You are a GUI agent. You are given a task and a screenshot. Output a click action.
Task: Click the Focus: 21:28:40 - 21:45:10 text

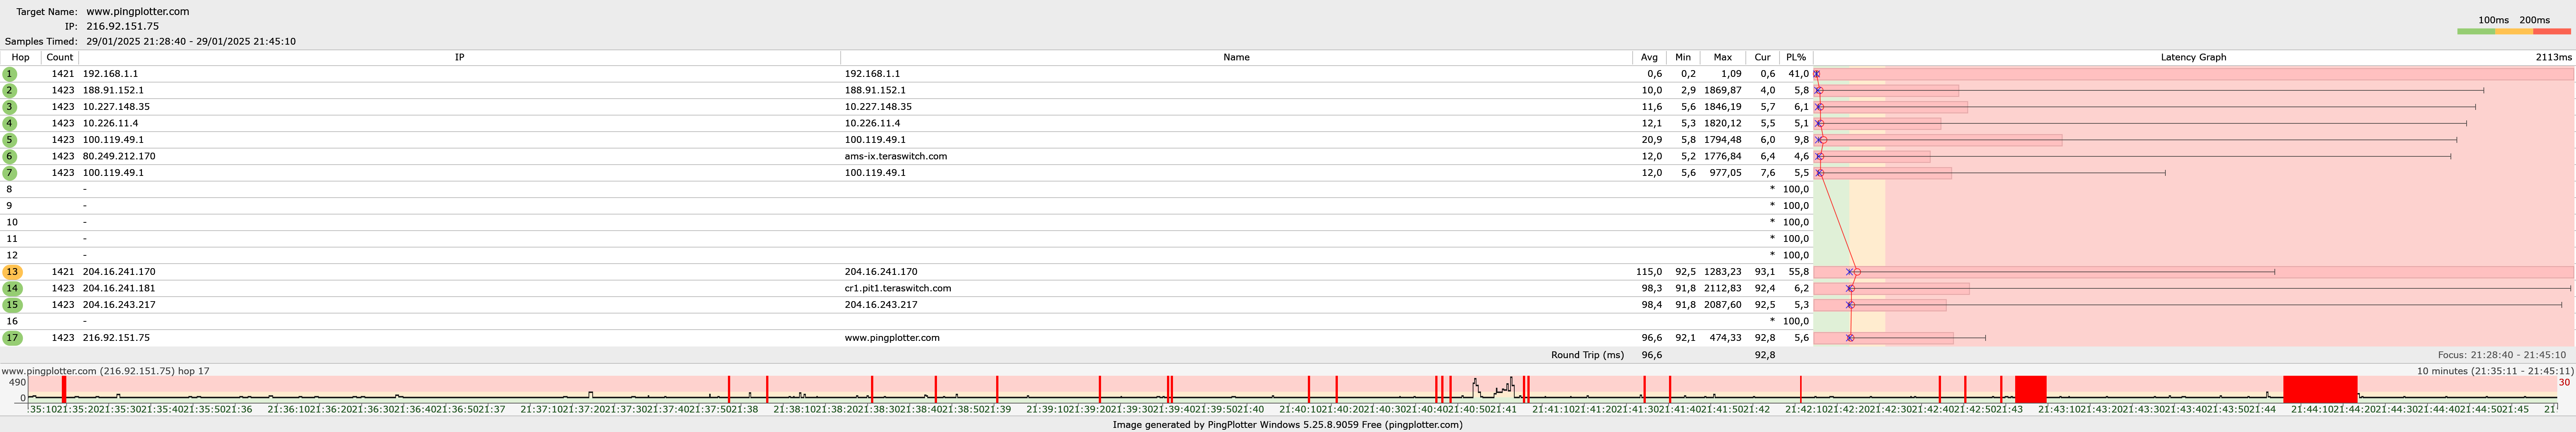[2501, 355]
